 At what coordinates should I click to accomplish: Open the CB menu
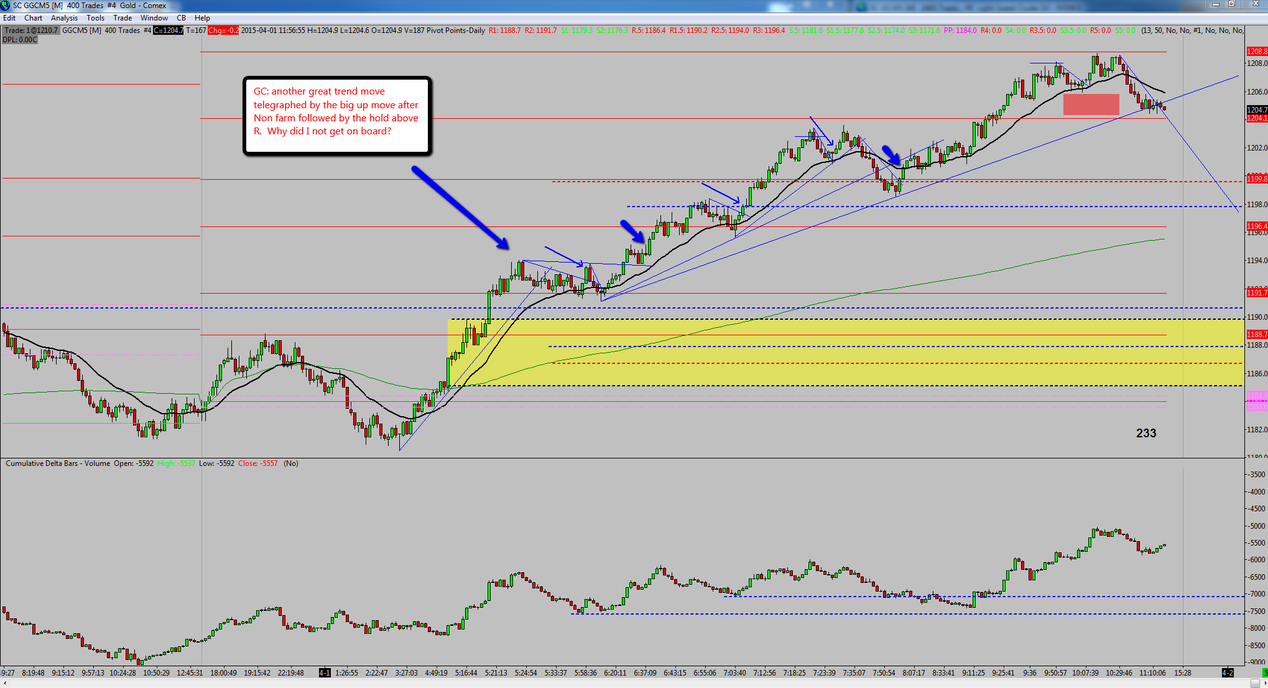[181, 18]
